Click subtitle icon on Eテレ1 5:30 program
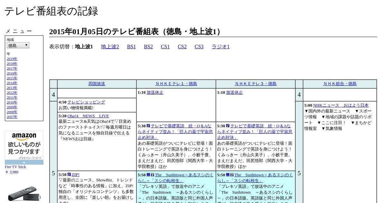Image resolution: width=386 pixels, height=203 pixels. click(x=148, y=126)
